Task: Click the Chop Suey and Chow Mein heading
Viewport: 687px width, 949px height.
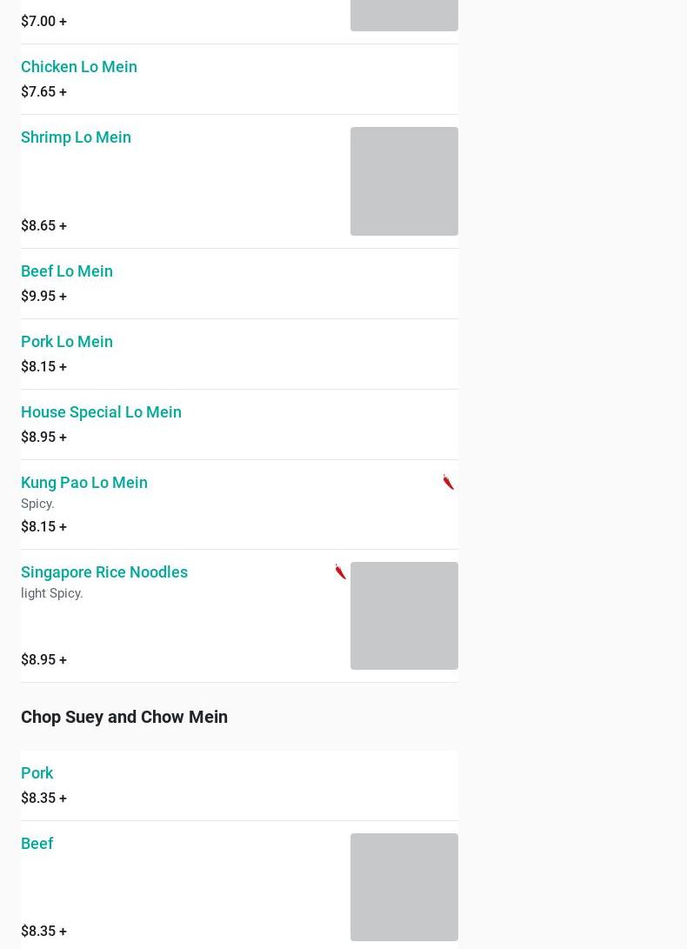Action: pyautogui.click(x=124, y=717)
